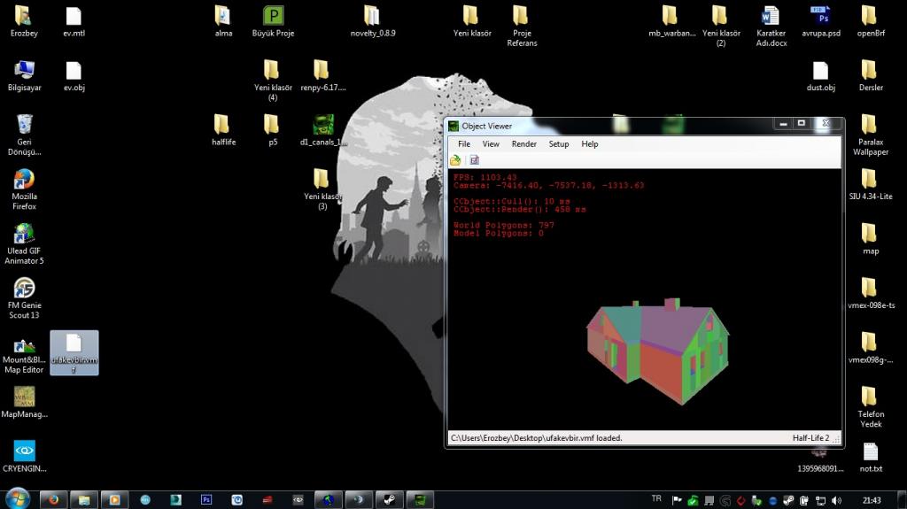Open Windows Explorer from the taskbar
This screenshot has width=907, height=509.
pyautogui.click(x=84, y=500)
